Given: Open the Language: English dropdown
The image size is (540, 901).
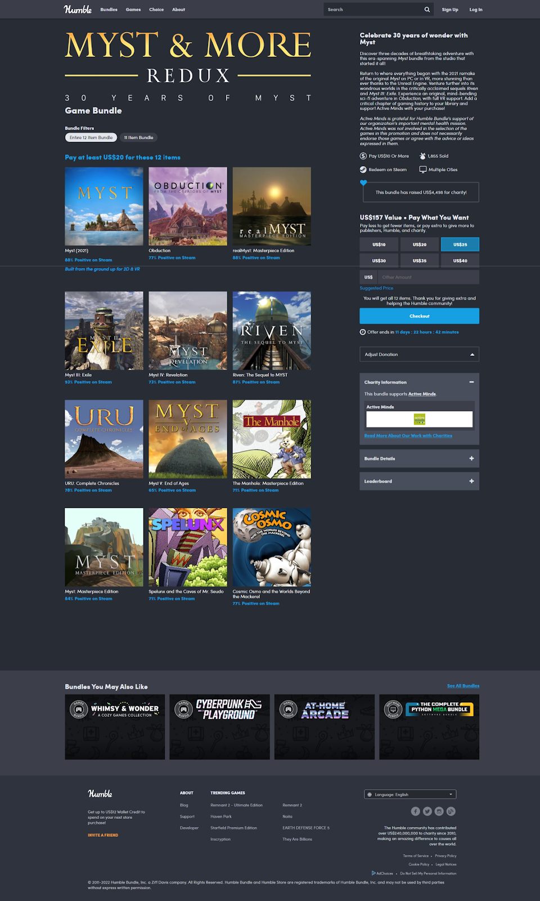Looking at the screenshot, I should 410,795.
